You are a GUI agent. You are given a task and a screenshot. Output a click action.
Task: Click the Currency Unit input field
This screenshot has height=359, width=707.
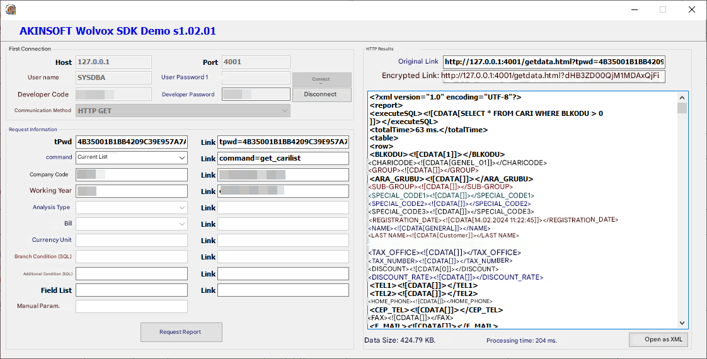pyautogui.click(x=132, y=240)
